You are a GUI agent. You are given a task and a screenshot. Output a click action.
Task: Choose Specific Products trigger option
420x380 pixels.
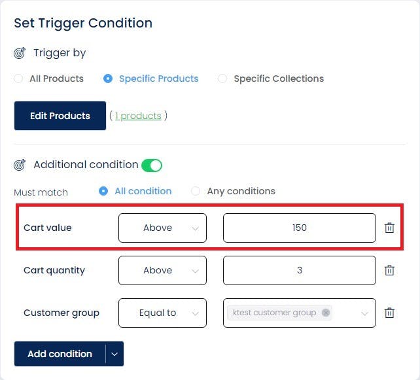[x=108, y=78]
